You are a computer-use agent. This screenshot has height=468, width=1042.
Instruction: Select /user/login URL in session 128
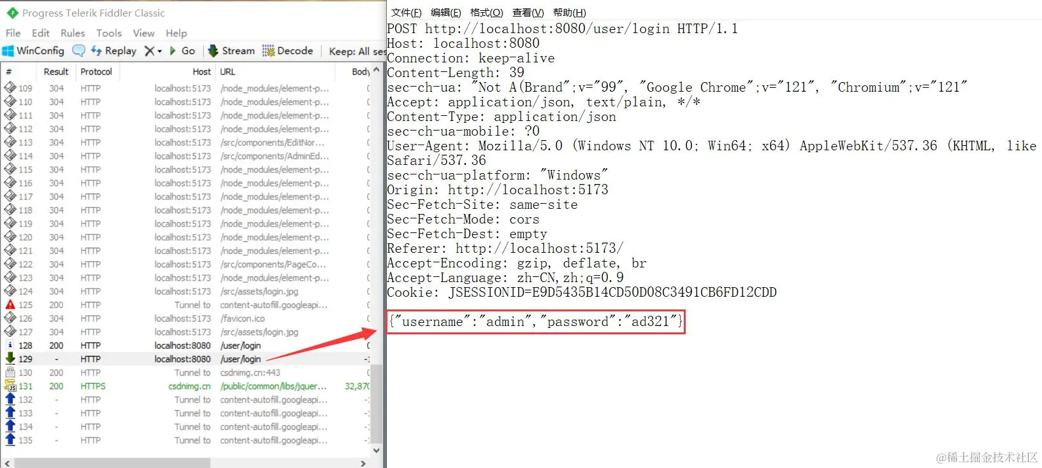pos(240,346)
